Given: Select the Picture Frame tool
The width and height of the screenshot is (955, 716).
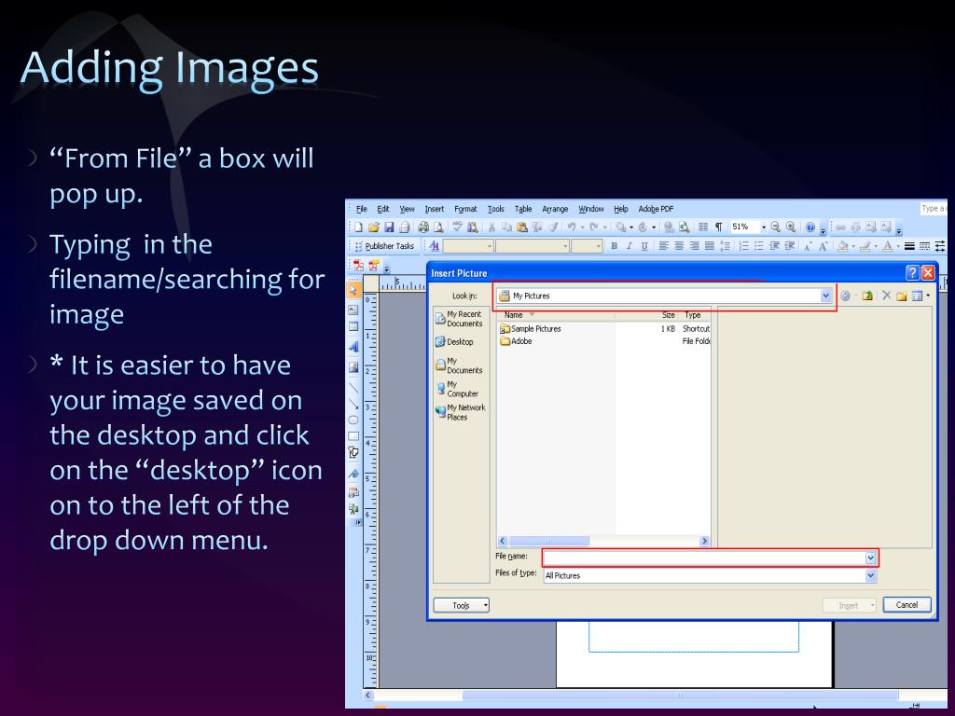Looking at the screenshot, I should (x=353, y=367).
